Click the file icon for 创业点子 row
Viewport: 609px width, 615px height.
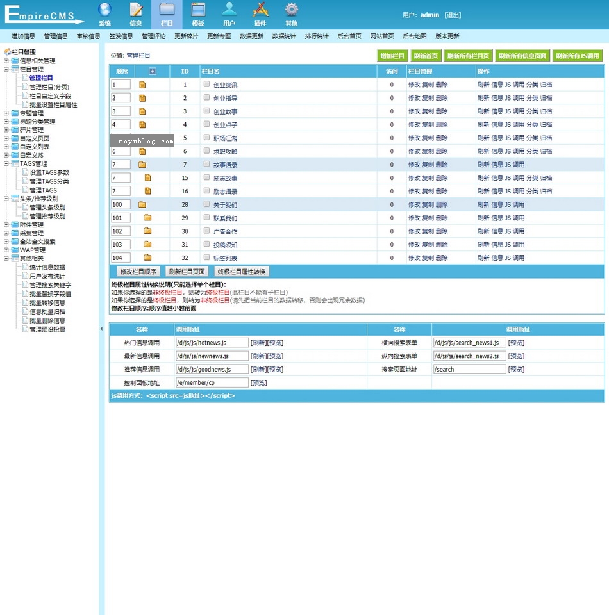click(x=142, y=125)
